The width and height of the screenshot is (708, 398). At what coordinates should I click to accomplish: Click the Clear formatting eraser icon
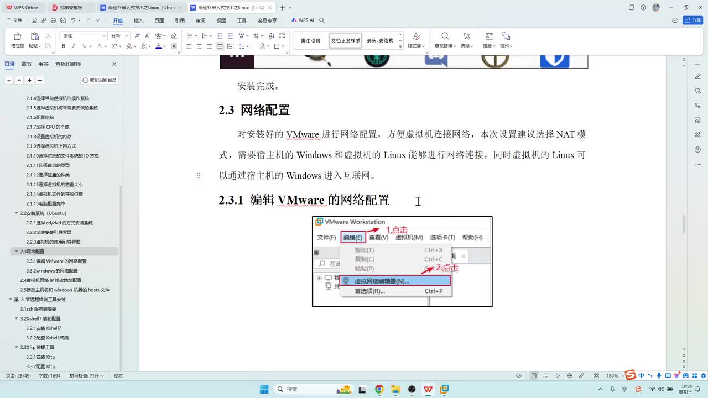174,36
